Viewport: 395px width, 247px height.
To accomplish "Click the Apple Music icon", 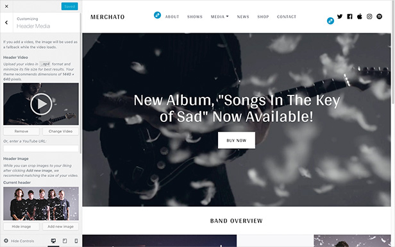I will click(x=360, y=17).
